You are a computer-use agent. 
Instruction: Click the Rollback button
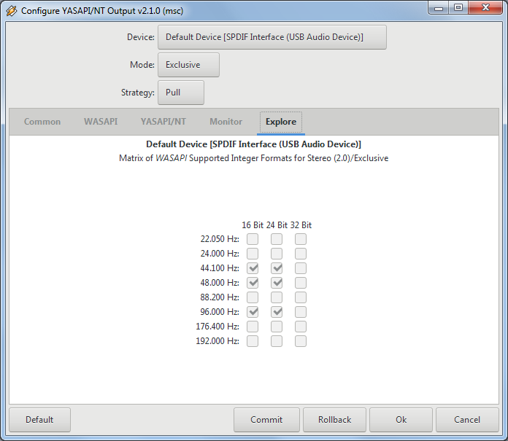click(x=335, y=420)
